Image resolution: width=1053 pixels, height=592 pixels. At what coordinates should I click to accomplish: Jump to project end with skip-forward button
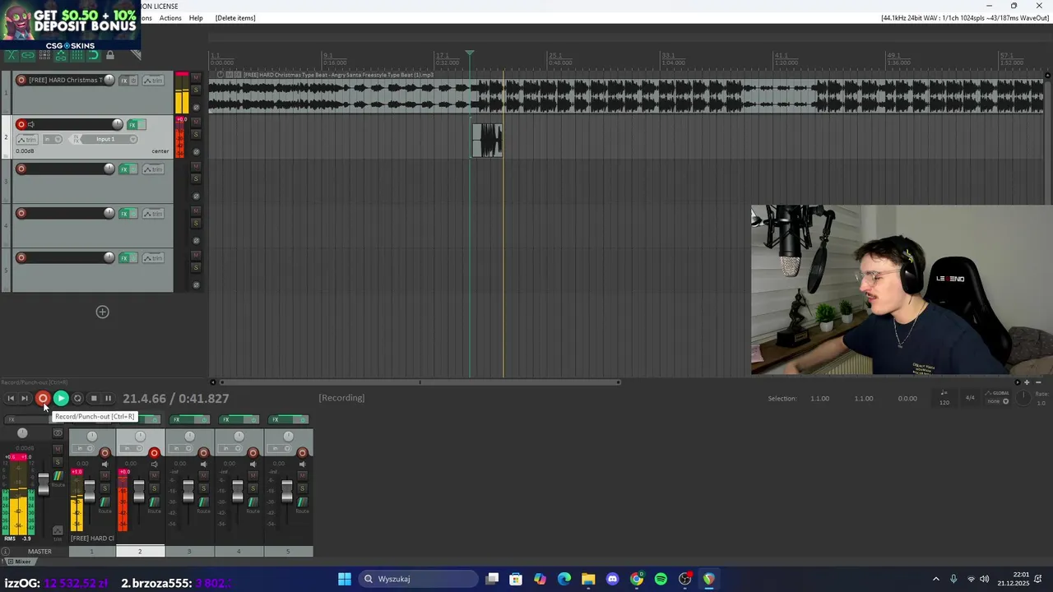coord(25,398)
